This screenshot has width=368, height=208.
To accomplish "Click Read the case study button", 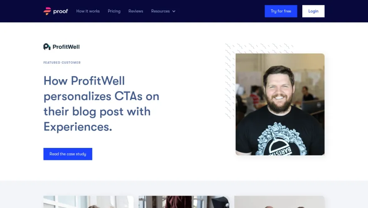I will [x=68, y=154].
